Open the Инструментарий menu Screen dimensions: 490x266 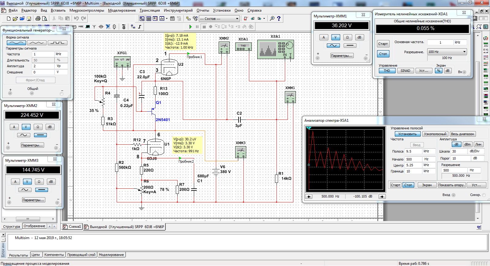[178, 10]
